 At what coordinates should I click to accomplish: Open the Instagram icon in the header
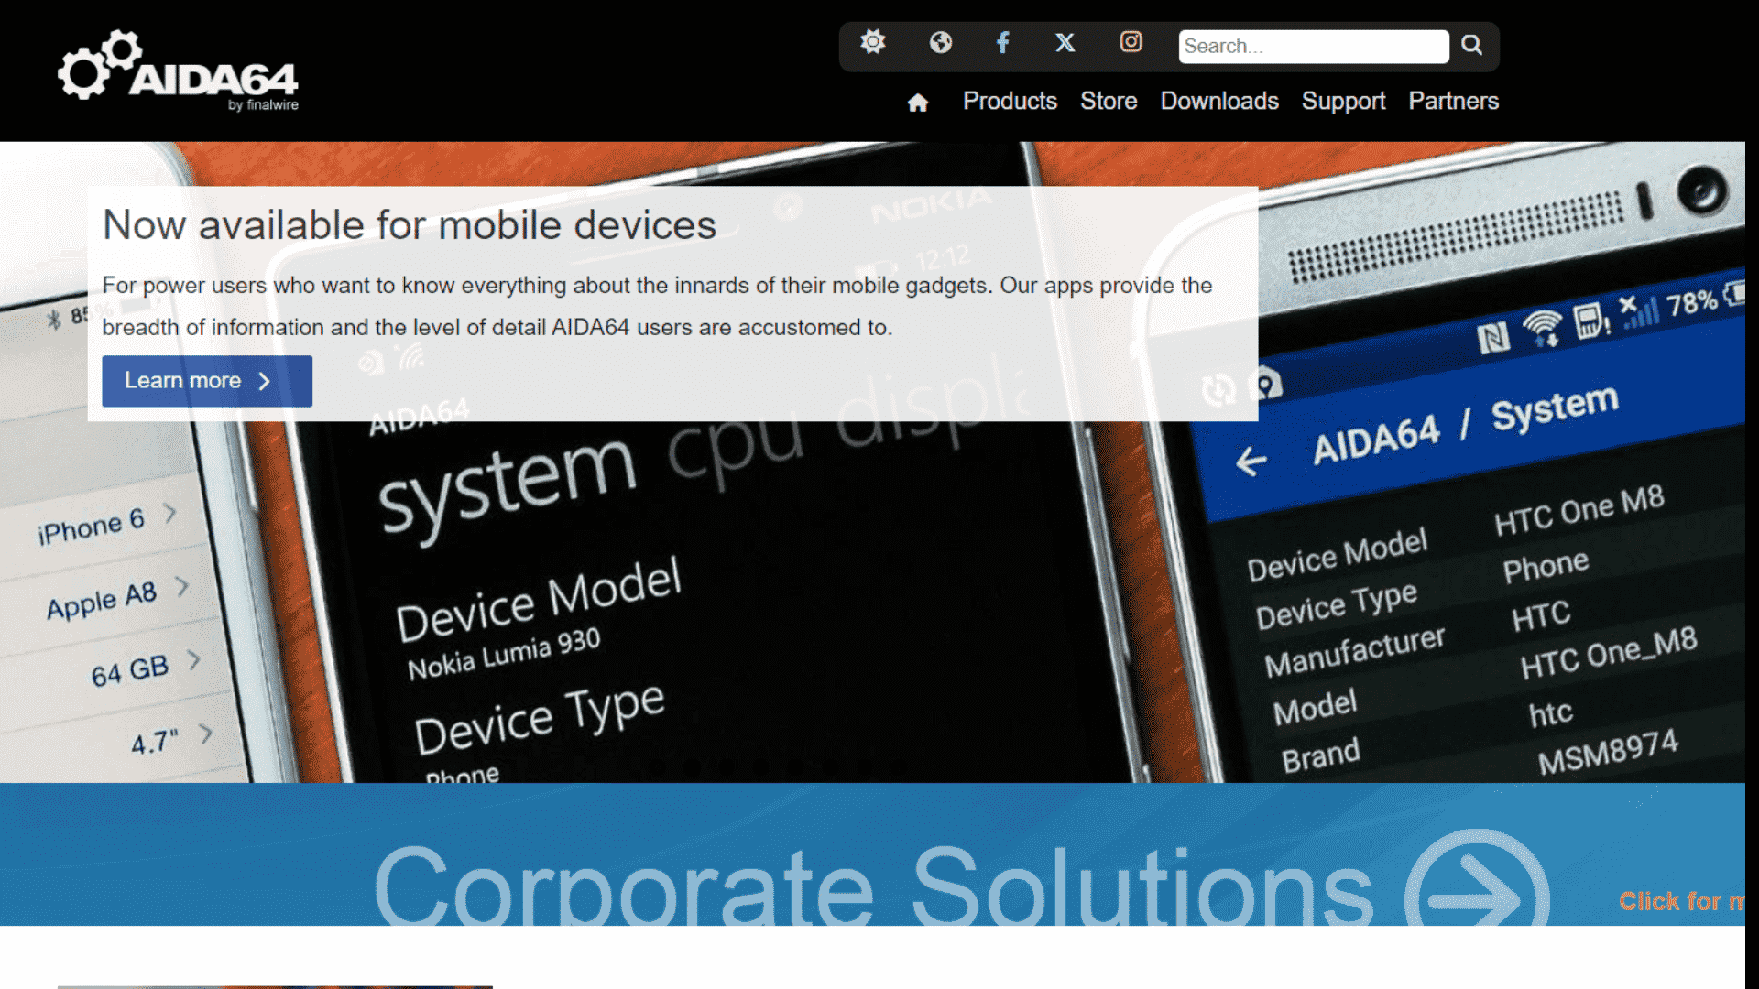point(1131,42)
